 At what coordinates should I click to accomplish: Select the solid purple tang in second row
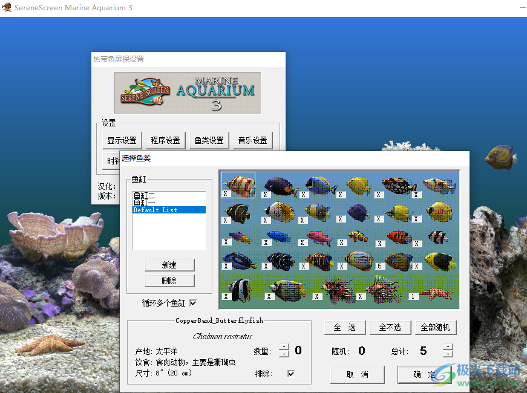358,212
